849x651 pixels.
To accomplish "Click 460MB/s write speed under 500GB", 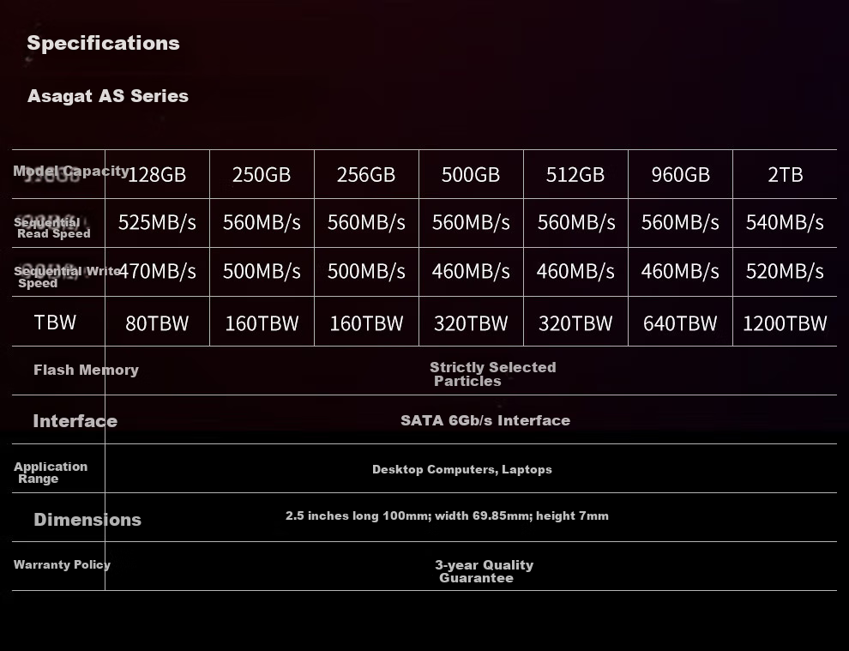I will pyautogui.click(x=471, y=271).
